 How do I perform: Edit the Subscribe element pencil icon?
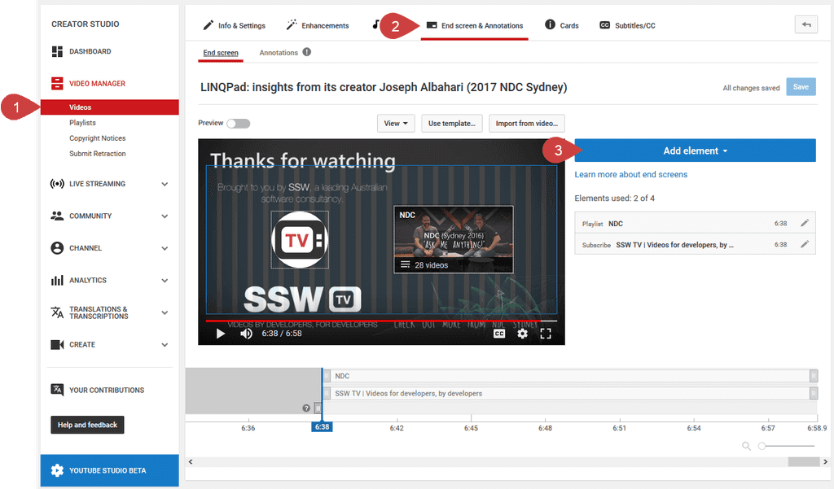click(805, 244)
